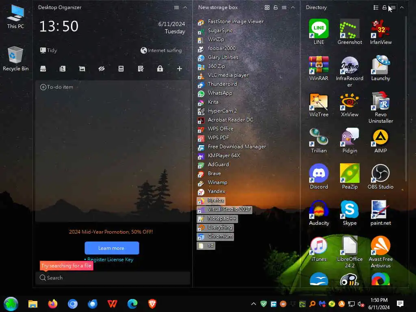The image size is (416, 312).
Task: Select Krita in the list
Action: click(208, 102)
